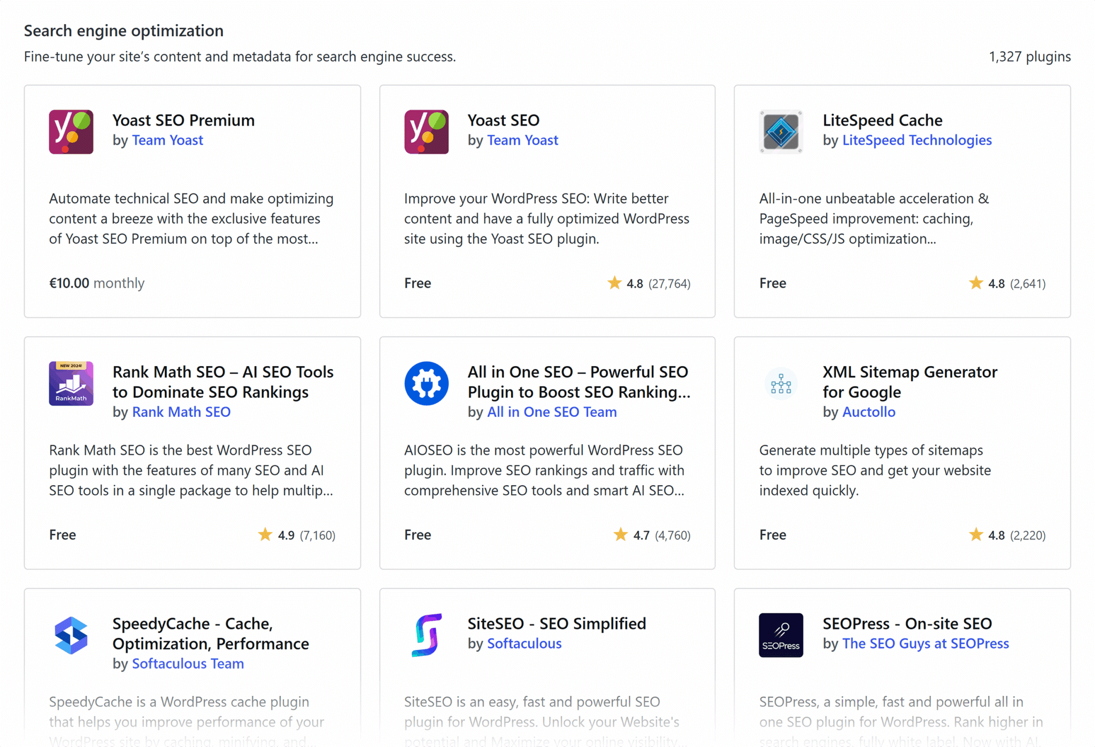
Task: Click the SpeedyCache plugin icon
Action: tap(71, 635)
